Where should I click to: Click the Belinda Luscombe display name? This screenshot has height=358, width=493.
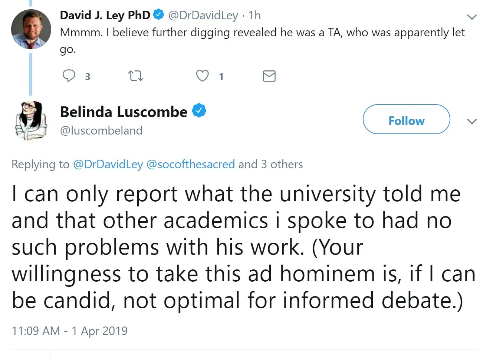tap(124, 112)
